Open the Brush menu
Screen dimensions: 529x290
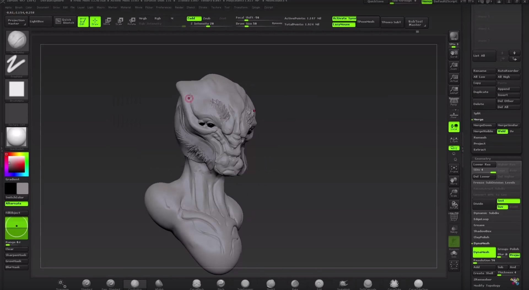pyautogui.click(x=19, y=7)
